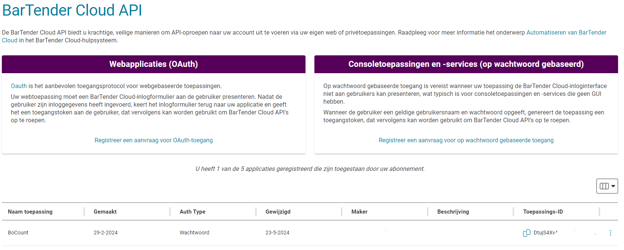Viewport: 624px width, 250px height.
Task: Click the Toepassings-ID column header
Action: (x=543, y=212)
